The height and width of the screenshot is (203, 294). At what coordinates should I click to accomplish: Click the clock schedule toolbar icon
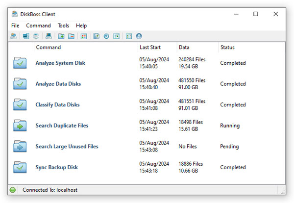106,36
